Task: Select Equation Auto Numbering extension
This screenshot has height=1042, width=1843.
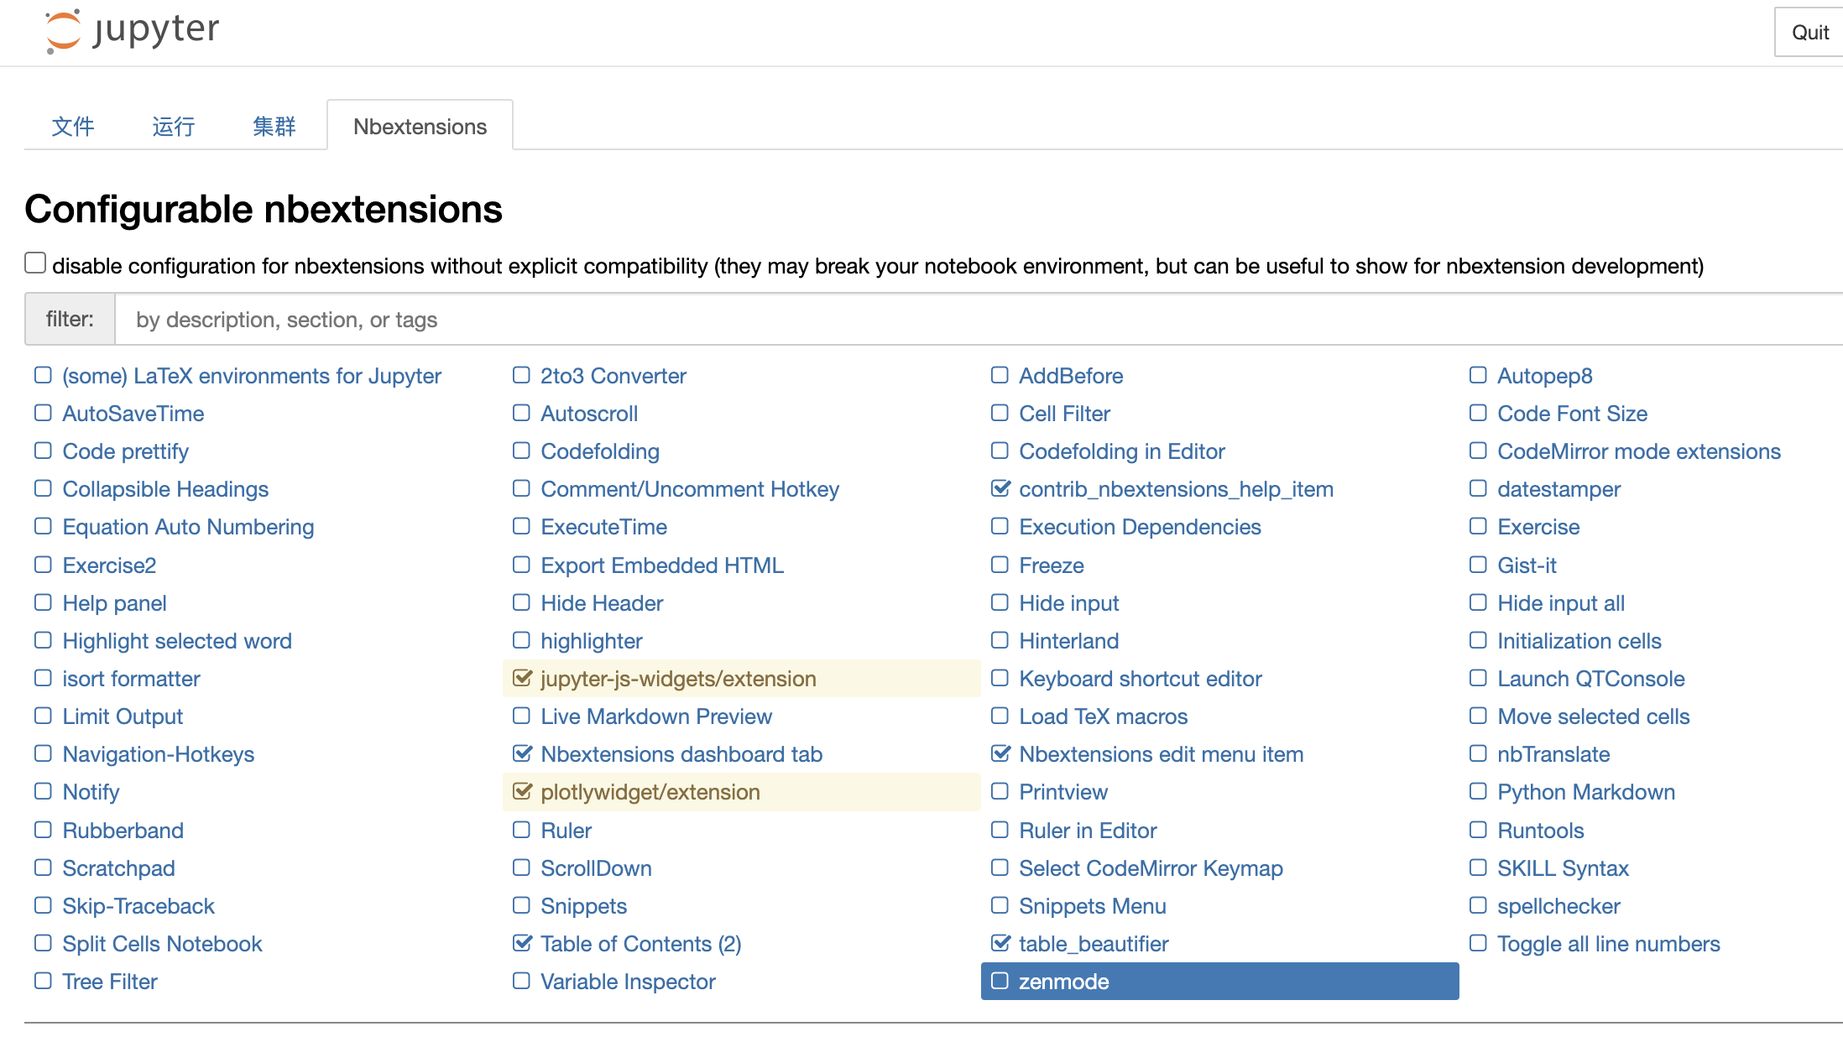Action: coord(188,527)
